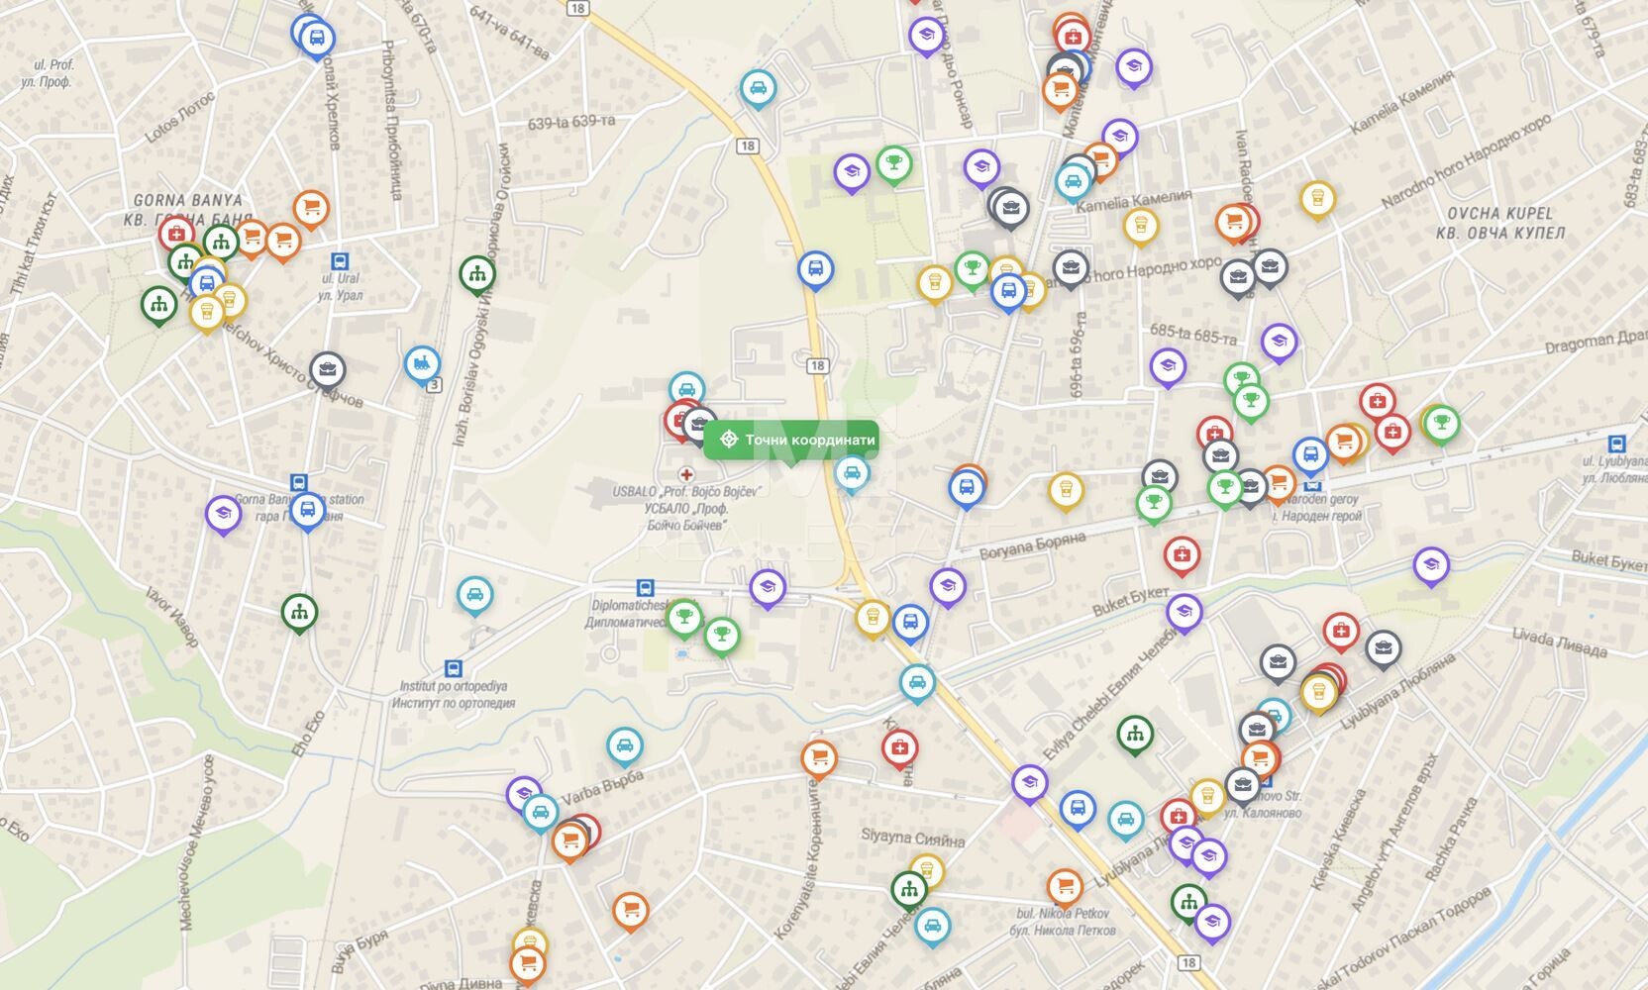Select teal car marker above Institut po ortopediya

click(x=475, y=596)
